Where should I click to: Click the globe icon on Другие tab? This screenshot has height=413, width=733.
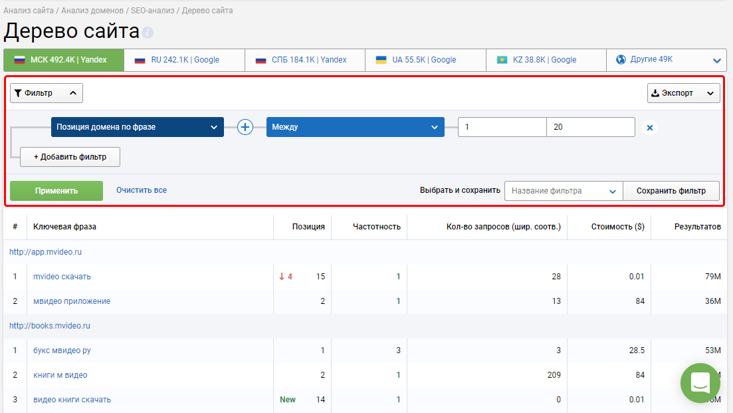(621, 59)
